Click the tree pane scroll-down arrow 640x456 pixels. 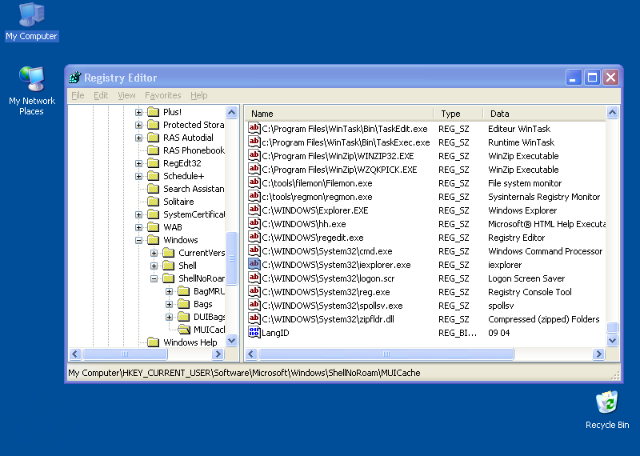232,340
